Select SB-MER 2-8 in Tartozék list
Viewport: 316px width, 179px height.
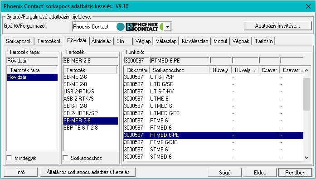pyautogui.click(x=91, y=121)
